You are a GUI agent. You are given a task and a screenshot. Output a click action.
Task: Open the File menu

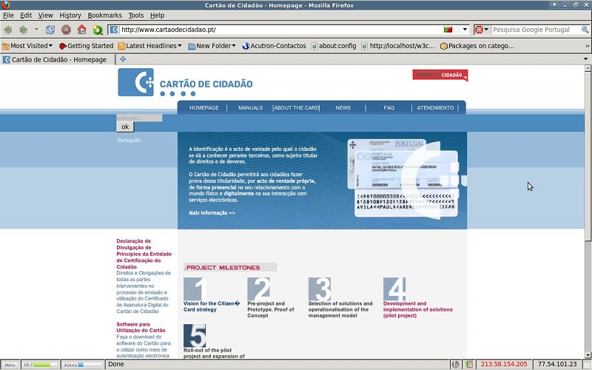(8, 16)
